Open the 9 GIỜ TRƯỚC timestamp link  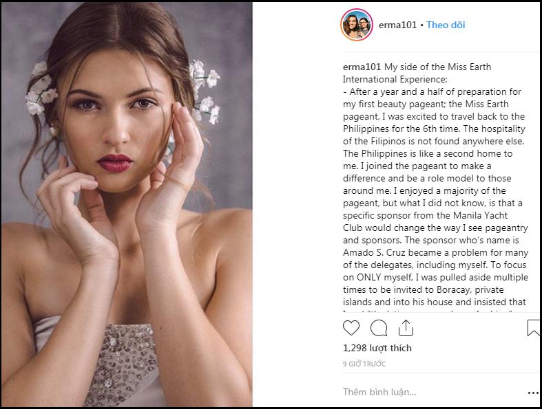click(x=364, y=364)
